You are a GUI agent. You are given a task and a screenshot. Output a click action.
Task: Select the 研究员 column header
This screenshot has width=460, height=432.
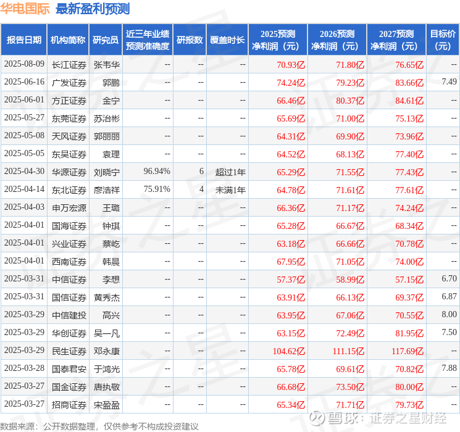[x=106, y=40]
